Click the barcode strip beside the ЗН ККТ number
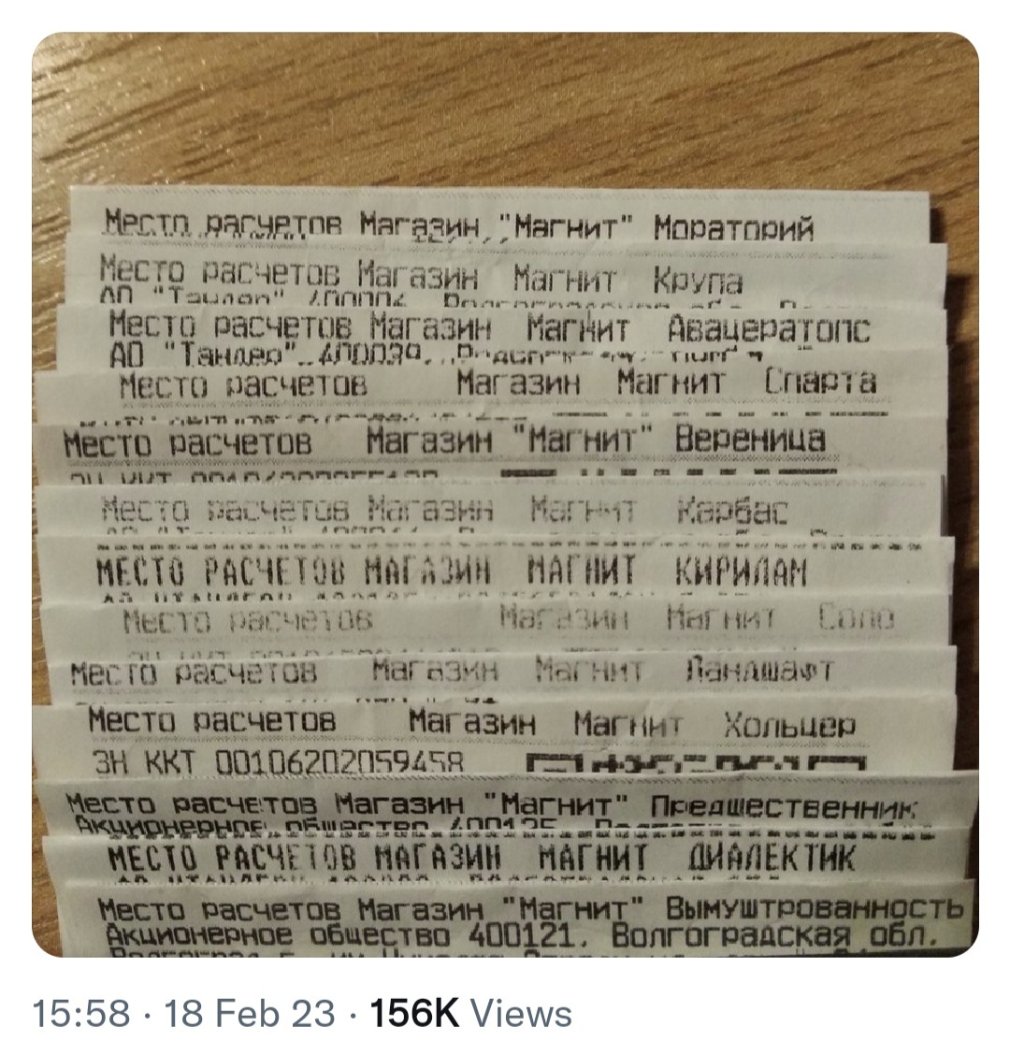 coord(697,763)
